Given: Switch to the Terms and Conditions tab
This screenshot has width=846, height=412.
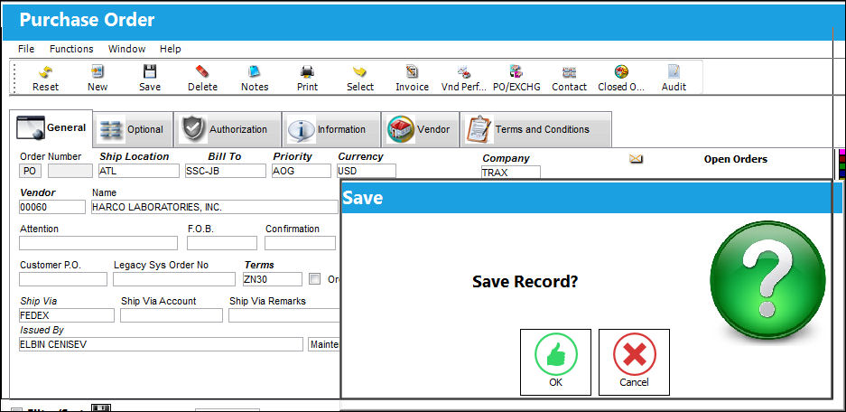Looking at the screenshot, I should tap(535, 129).
